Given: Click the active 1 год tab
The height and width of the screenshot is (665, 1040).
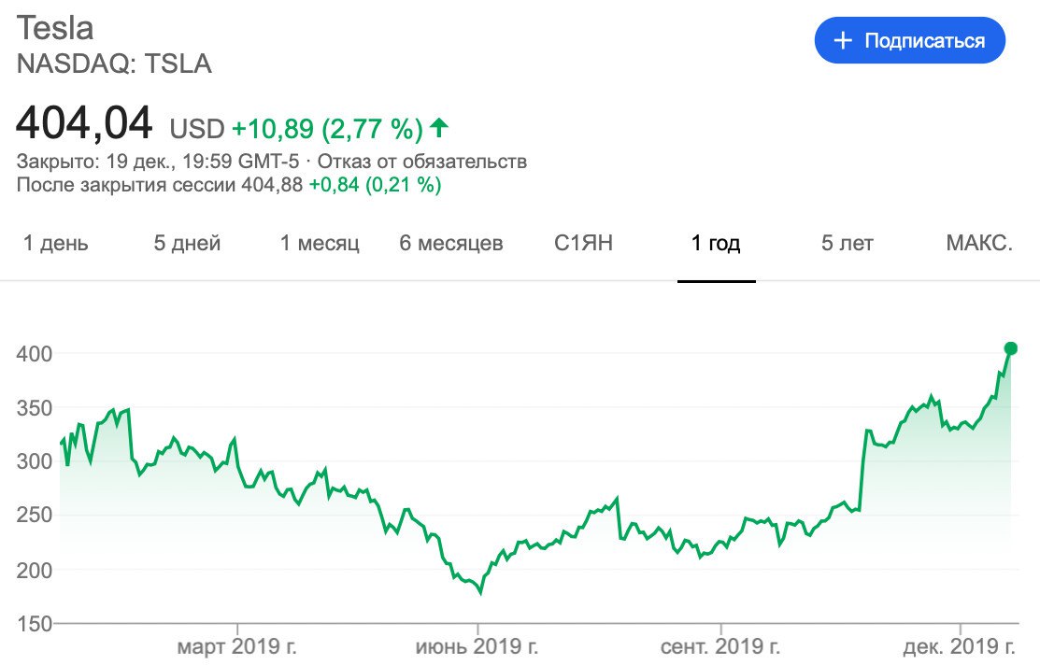Looking at the screenshot, I should pos(716,244).
